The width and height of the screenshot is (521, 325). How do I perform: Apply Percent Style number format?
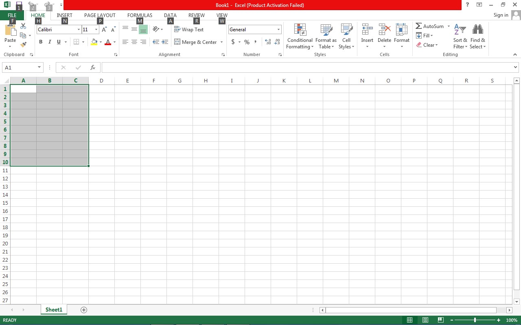click(246, 42)
